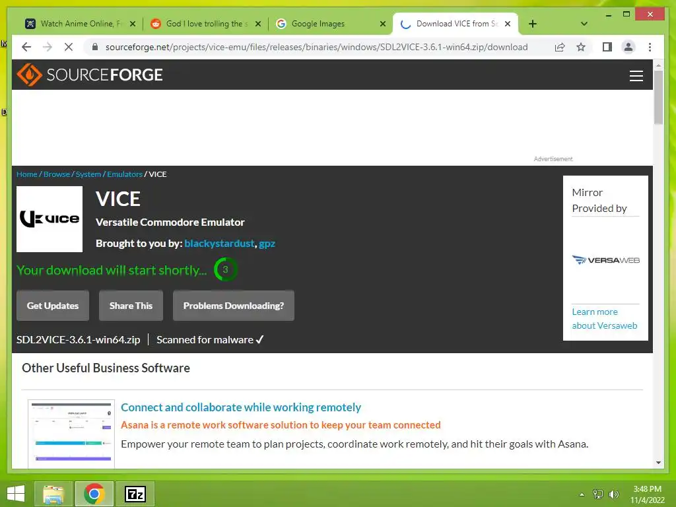676x507 pixels.
Task: Click the VICE project logo thumbnail
Action: pyautogui.click(x=50, y=219)
